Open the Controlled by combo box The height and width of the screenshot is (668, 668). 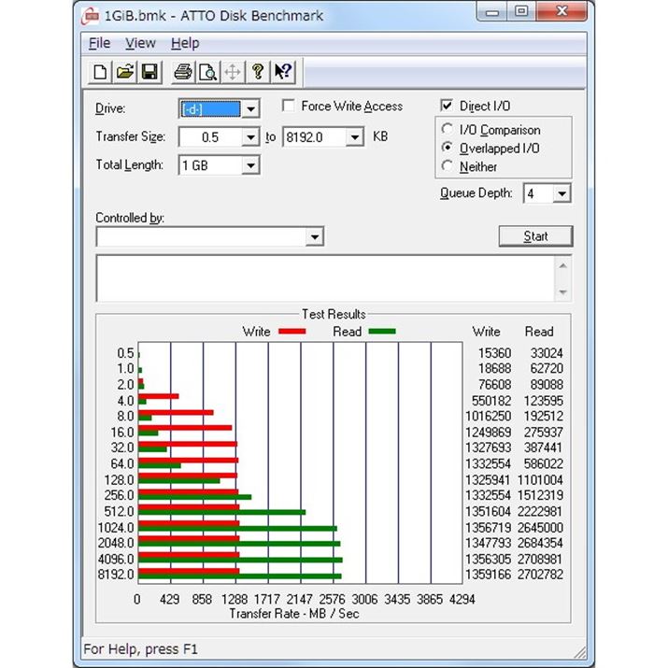pos(314,237)
